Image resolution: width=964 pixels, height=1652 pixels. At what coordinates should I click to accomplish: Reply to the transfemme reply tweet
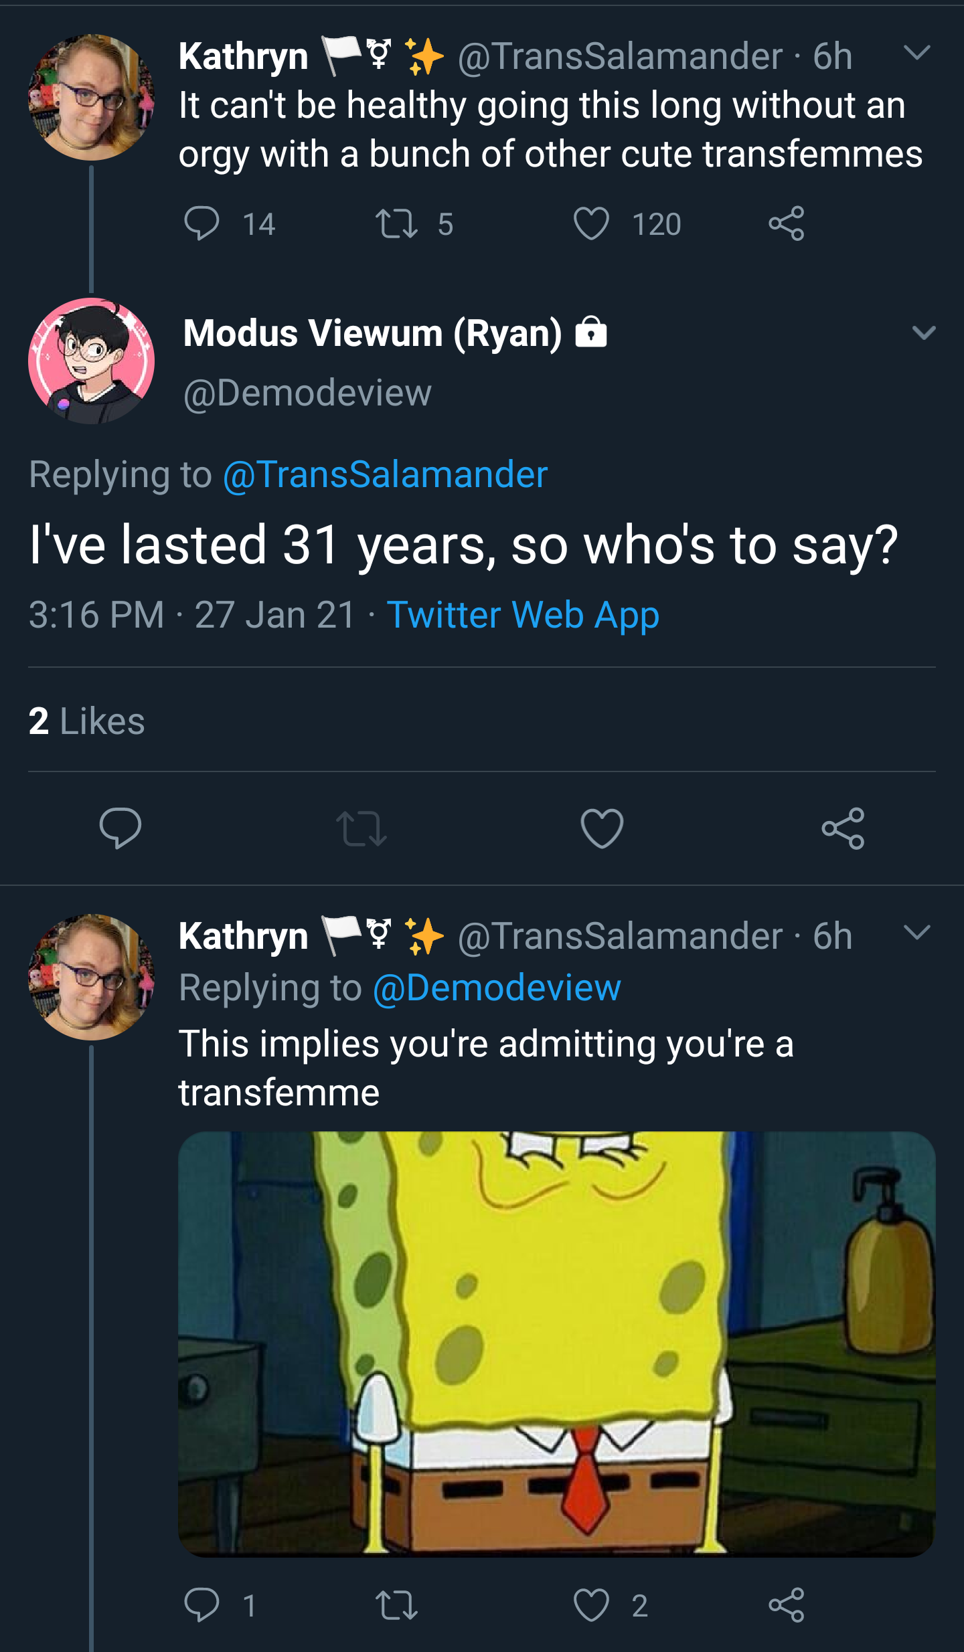201,1605
